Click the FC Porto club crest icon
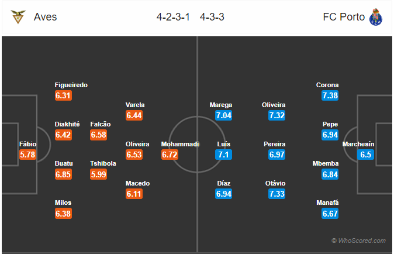The image size is (394, 254). (376, 17)
